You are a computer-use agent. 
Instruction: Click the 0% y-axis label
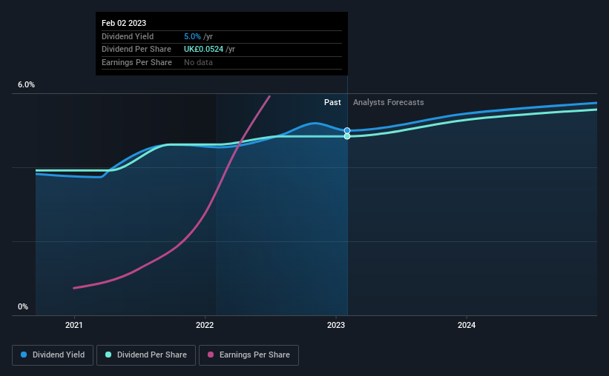(23, 306)
